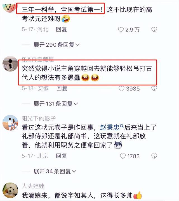Expand 展开290条回复 replies
Image resolution: width=179 pixels, height=201 pixels.
(x=56, y=45)
